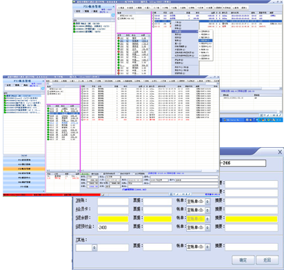
Task: Click the red status dot on the first room row in the top window
Action: click(119, 38)
